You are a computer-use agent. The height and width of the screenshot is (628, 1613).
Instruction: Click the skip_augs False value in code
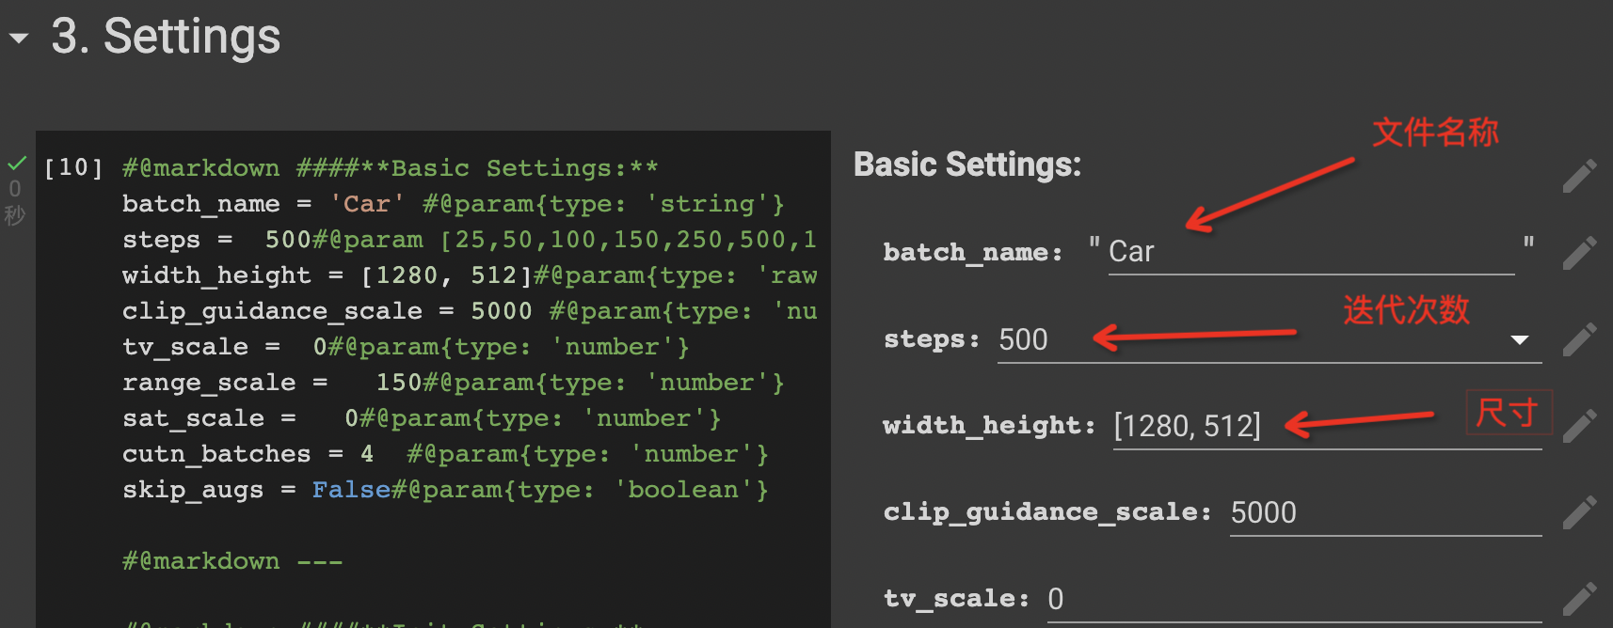point(350,490)
